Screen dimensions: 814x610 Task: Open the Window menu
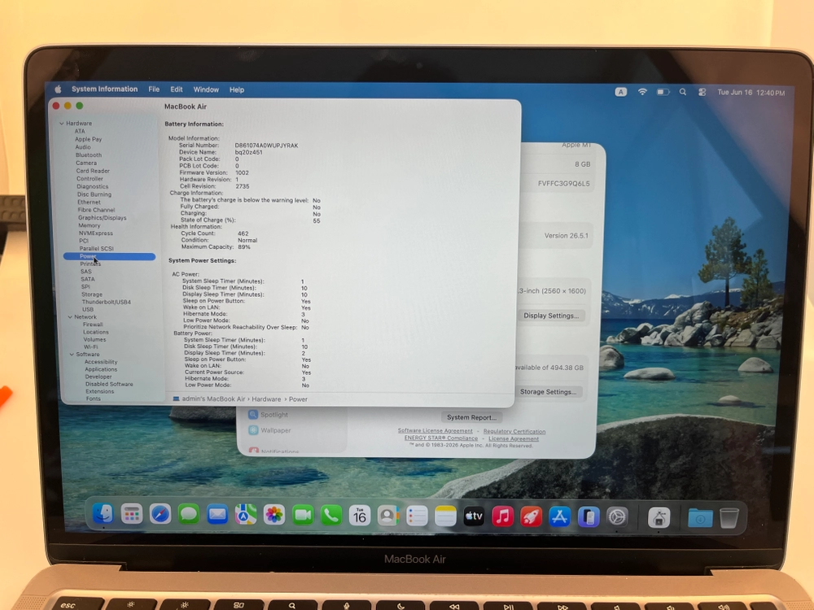(x=206, y=89)
